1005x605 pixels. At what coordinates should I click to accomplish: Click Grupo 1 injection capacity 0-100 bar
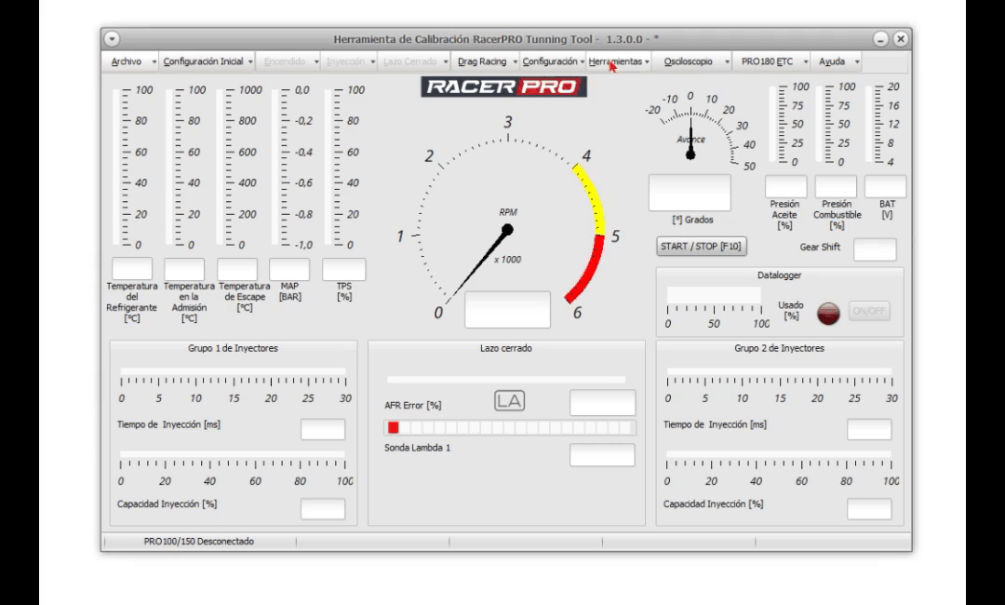tap(234, 454)
